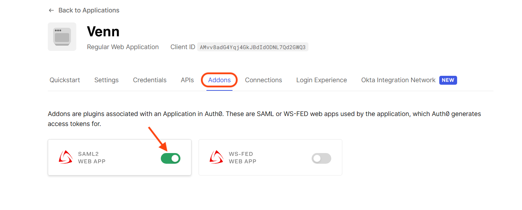Open the Connections tab

pos(263,80)
